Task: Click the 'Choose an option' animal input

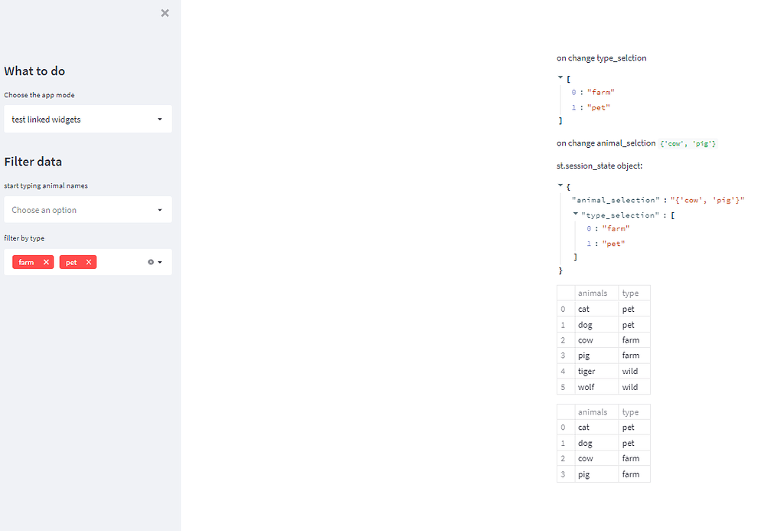Action: 77,210
